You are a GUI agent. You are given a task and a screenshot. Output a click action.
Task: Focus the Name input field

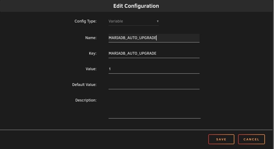(x=154, y=38)
